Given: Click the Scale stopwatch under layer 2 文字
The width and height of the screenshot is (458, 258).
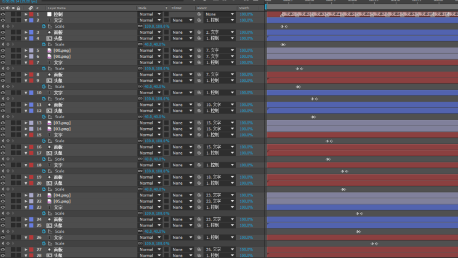Looking at the screenshot, I should tap(44, 26).
